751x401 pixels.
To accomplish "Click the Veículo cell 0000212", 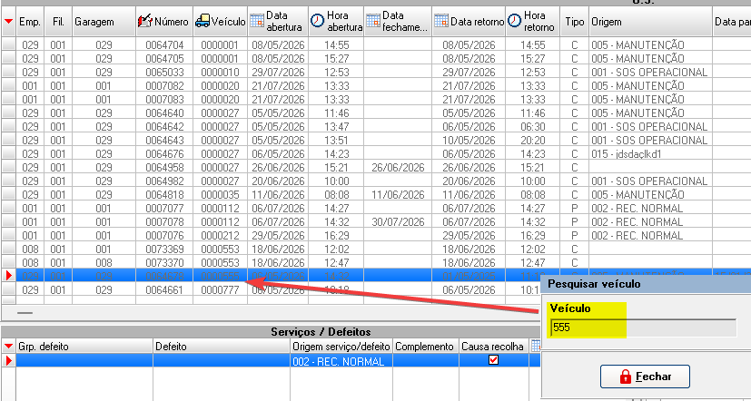I will tap(220, 236).
